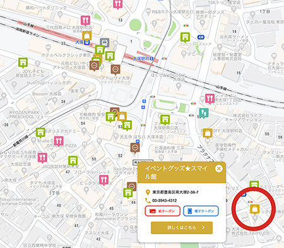Select pink restaurant marker near 南大塚1丁目店
This screenshot has width=284, height=248.
pyautogui.click(x=210, y=99)
